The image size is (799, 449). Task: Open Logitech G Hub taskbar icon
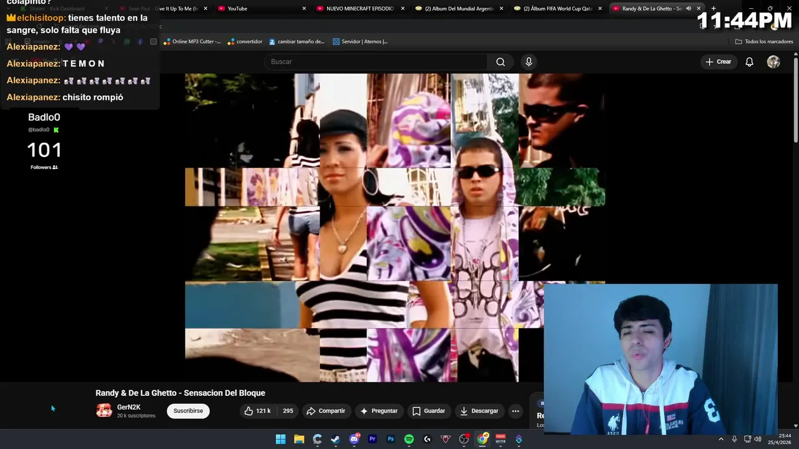coord(427,439)
